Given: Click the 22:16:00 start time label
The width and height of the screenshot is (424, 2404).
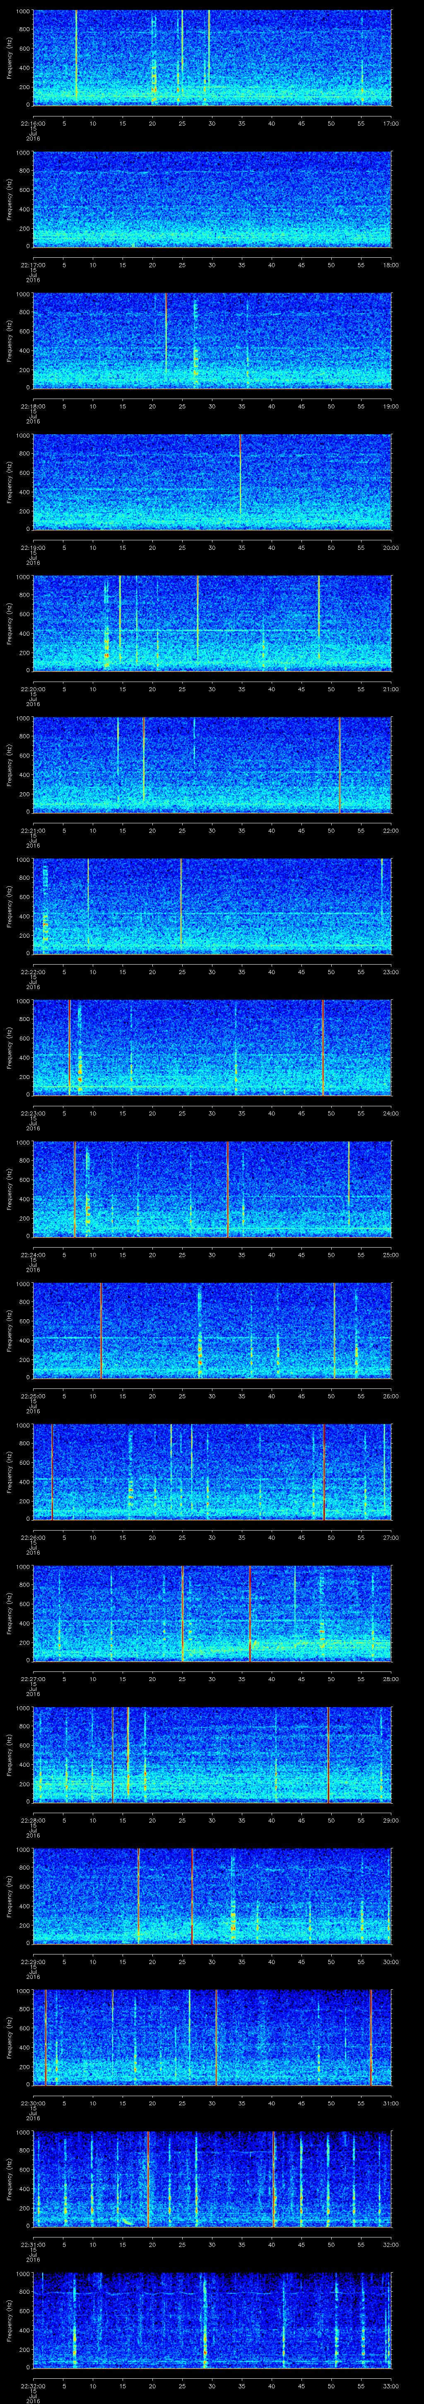Looking at the screenshot, I should coord(34,123).
